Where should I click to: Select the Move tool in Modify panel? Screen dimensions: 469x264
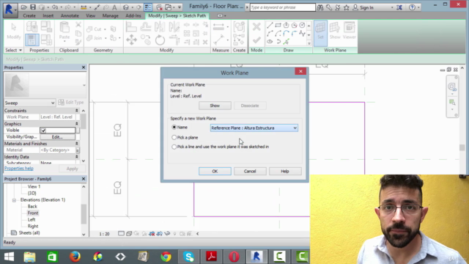pos(132,40)
